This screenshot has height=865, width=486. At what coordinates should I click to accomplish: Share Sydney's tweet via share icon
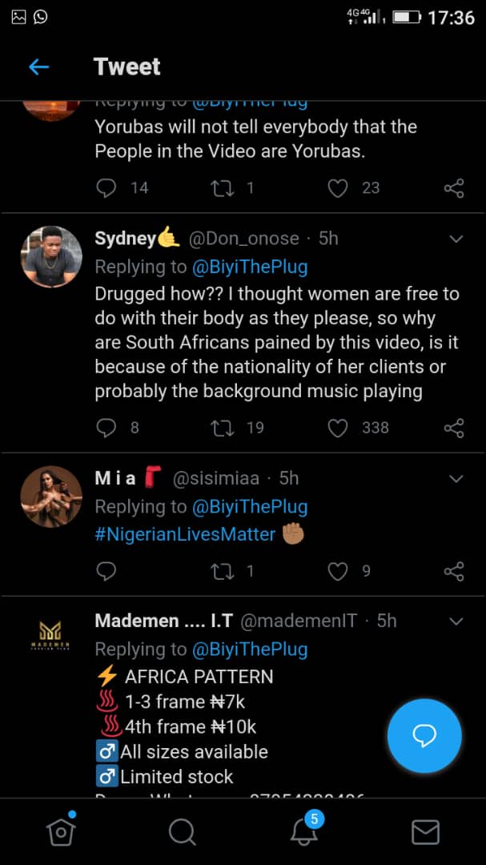(x=454, y=428)
